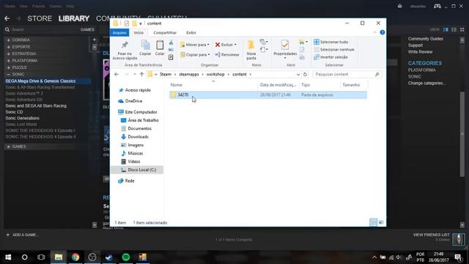Image resolution: width=469 pixels, height=264 pixels.
Task: Switch Explorer to large icons view
Action: pyautogui.click(x=381, y=222)
